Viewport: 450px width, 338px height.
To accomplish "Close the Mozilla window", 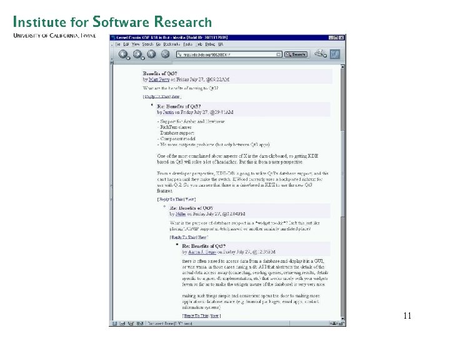I will [341, 38].
